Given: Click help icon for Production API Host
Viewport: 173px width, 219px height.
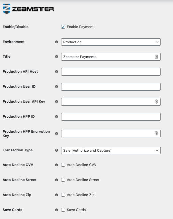Looking at the screenshot, I should point(56,72).
